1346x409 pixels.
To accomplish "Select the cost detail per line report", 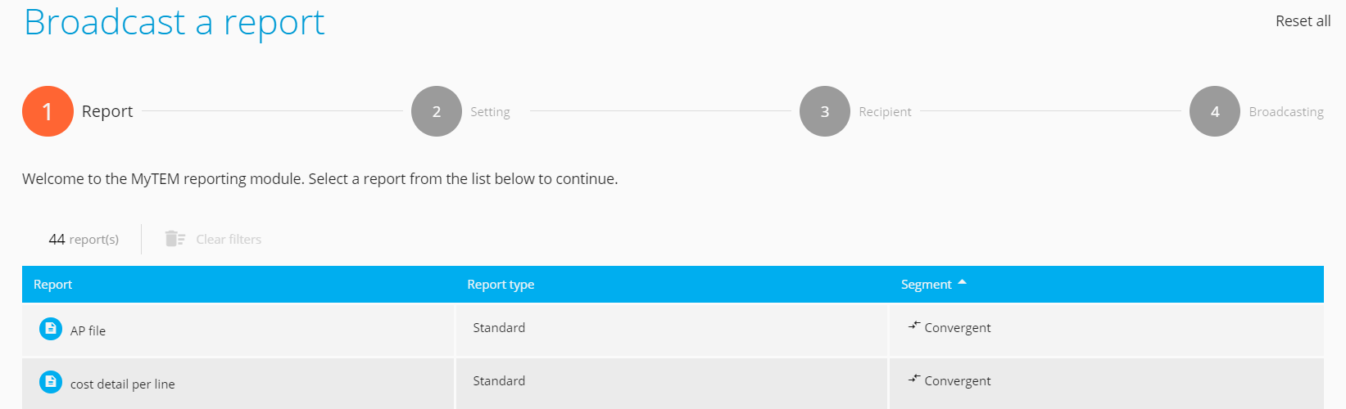I will click(123, 384).
